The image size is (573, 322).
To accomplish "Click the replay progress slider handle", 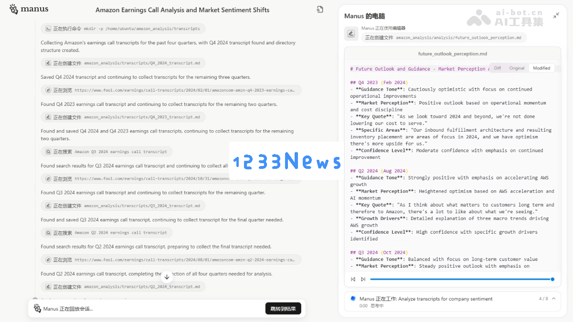I will tap(552, 279).
